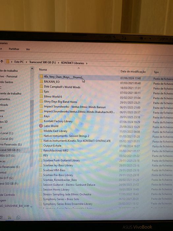Expand the chevron after Este PC breadcrumb

click(26, 62)
